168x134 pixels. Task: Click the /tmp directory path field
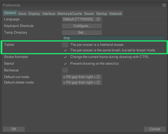[114, 38]
